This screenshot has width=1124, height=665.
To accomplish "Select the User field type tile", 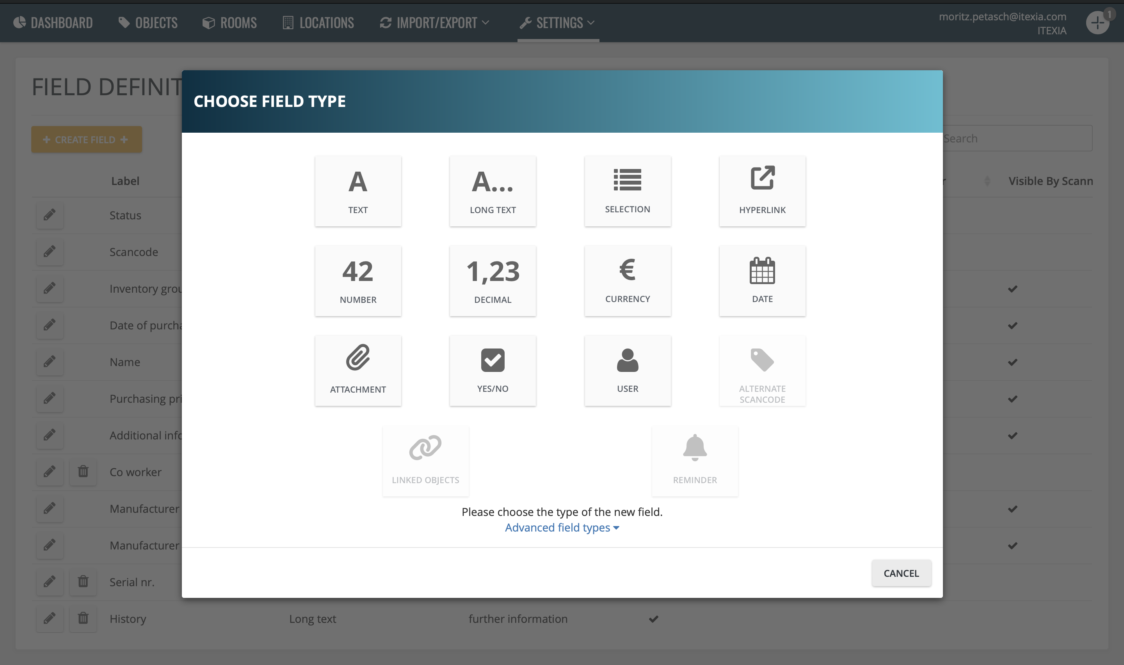I will click(x=627, y=371).
